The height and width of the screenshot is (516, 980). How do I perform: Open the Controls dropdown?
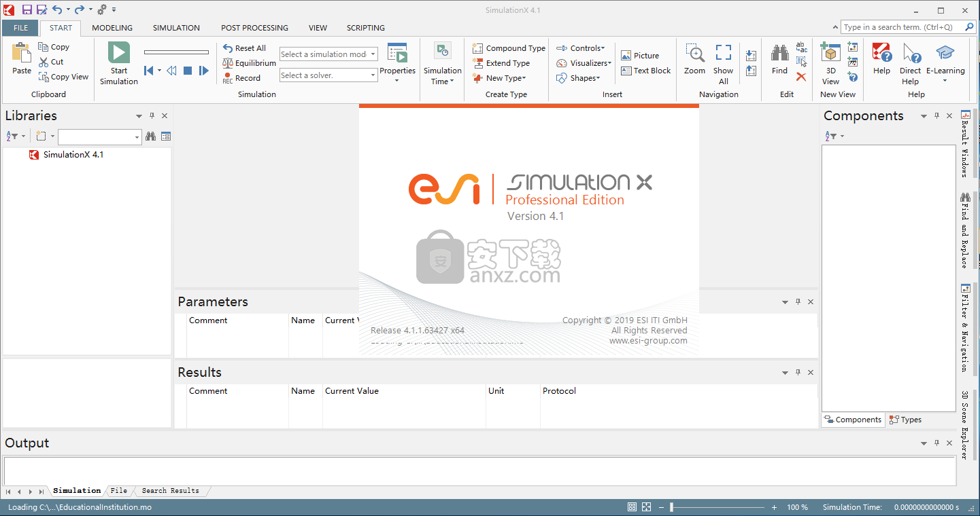tap(580, 48)
